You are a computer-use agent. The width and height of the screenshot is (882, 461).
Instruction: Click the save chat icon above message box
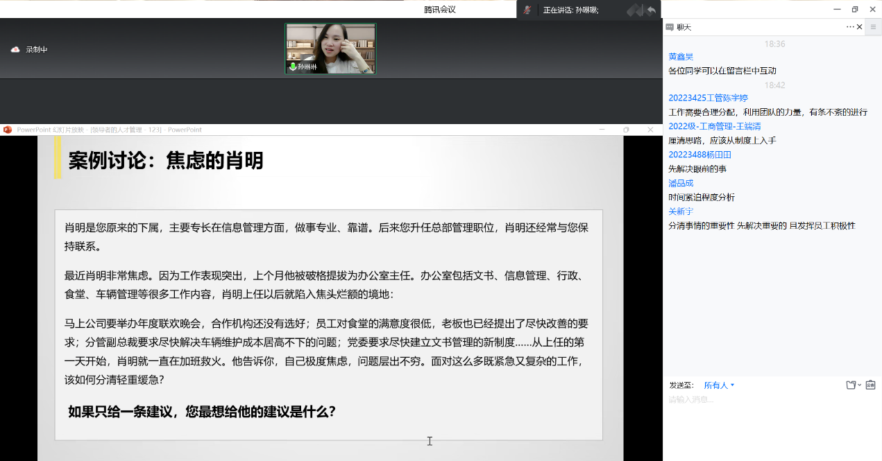point(870,385)
